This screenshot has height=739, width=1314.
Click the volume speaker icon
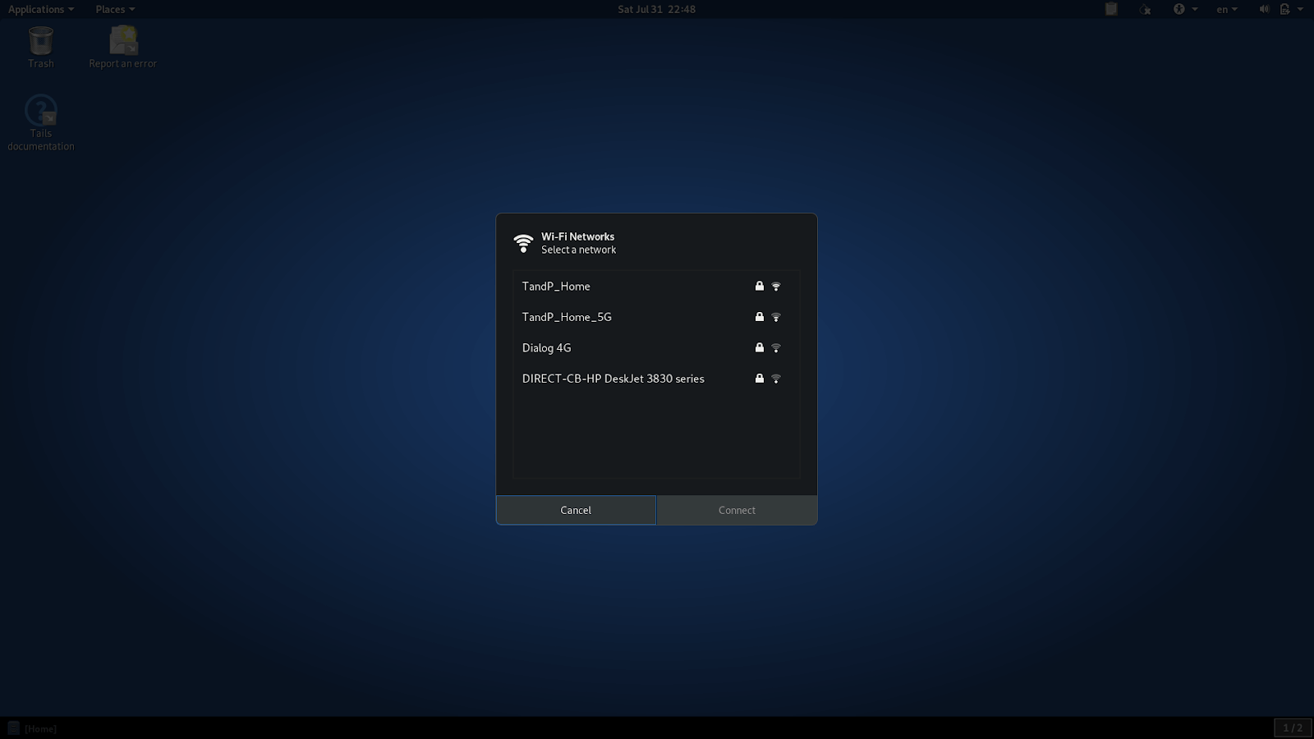point(1264,9)
